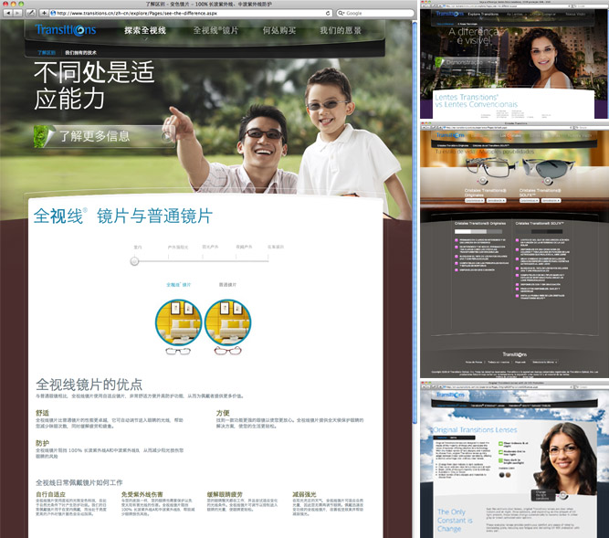Click the Very dark in sunlight green icon
The height and width of the screenshot is (538, 609).
pos(500,460)
